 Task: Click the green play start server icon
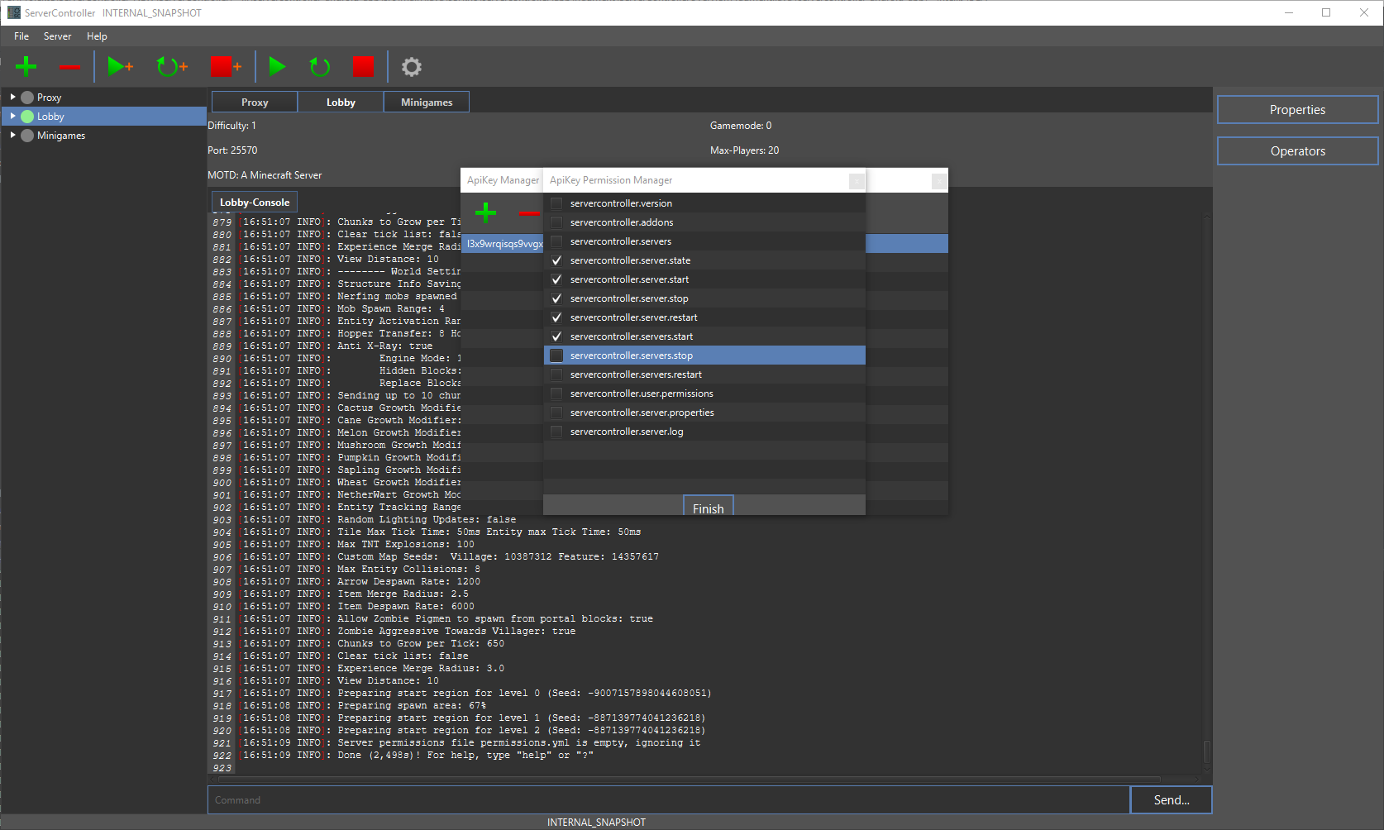(277, 66)
